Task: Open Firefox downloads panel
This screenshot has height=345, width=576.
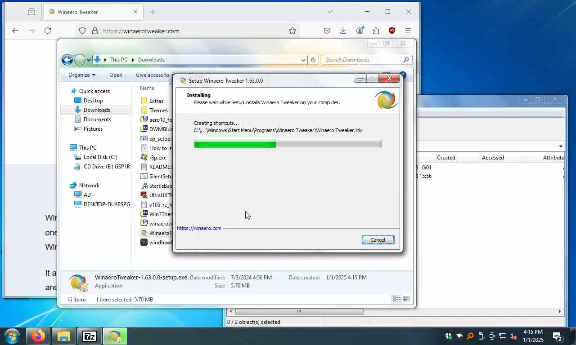Action: [x=343, y=31]
